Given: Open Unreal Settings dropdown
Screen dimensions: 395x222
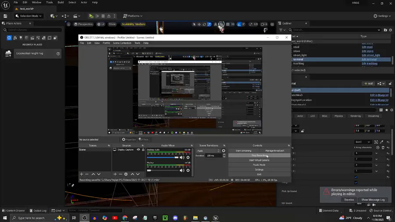Looking at the screenshot, I should click(x=382, y=16).
